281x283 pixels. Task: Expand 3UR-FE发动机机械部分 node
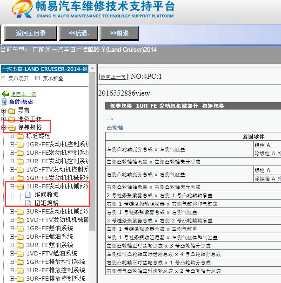click(12, 211)
